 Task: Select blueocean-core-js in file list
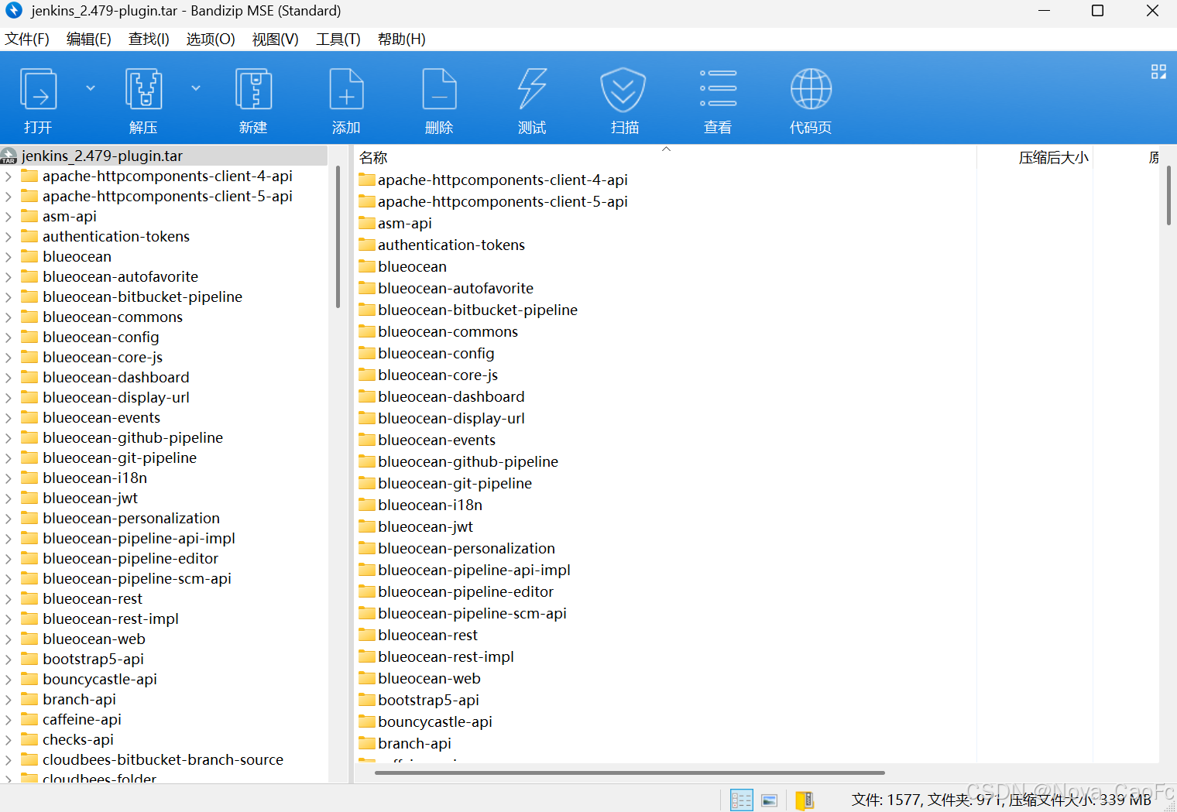click(x=438, y=375)
